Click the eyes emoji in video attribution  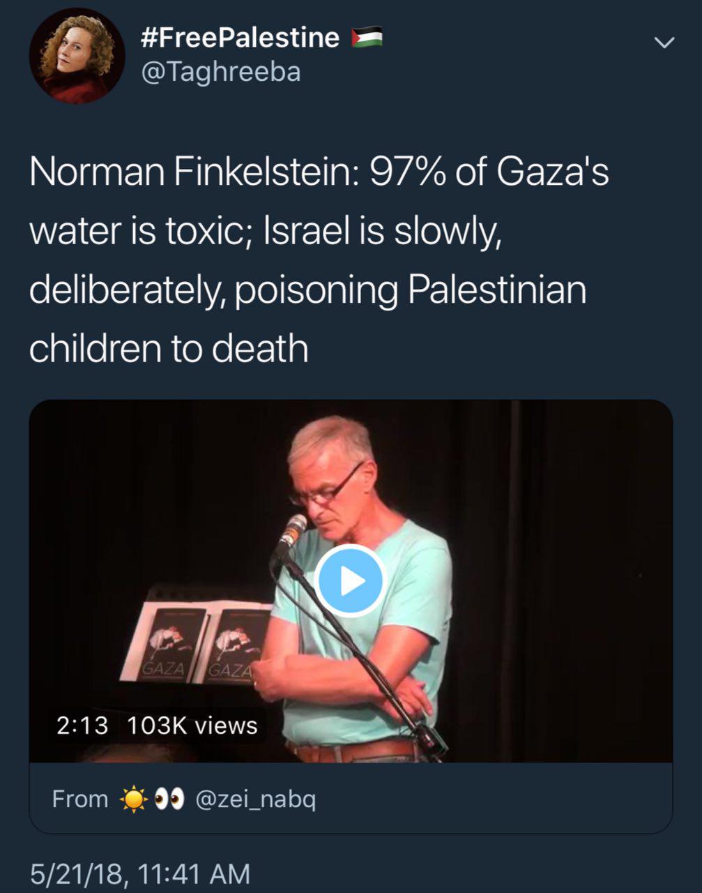click(x=168, y=799)
